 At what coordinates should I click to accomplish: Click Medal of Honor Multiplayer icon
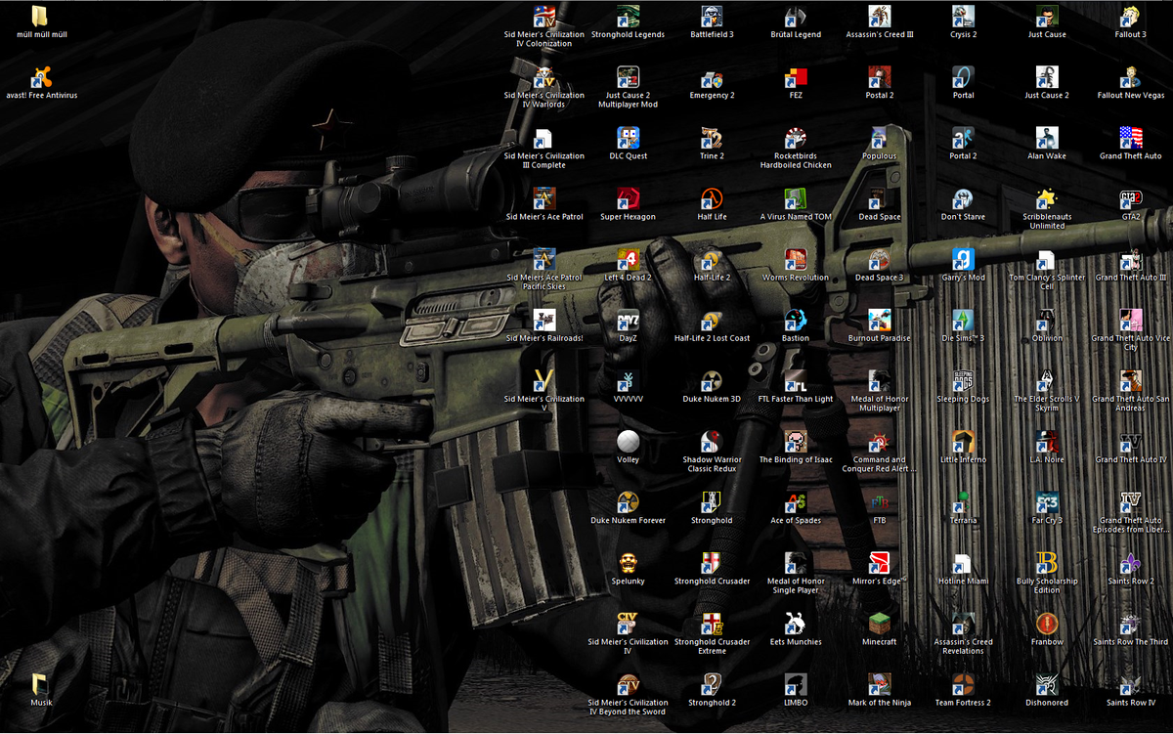coord(880,380)
